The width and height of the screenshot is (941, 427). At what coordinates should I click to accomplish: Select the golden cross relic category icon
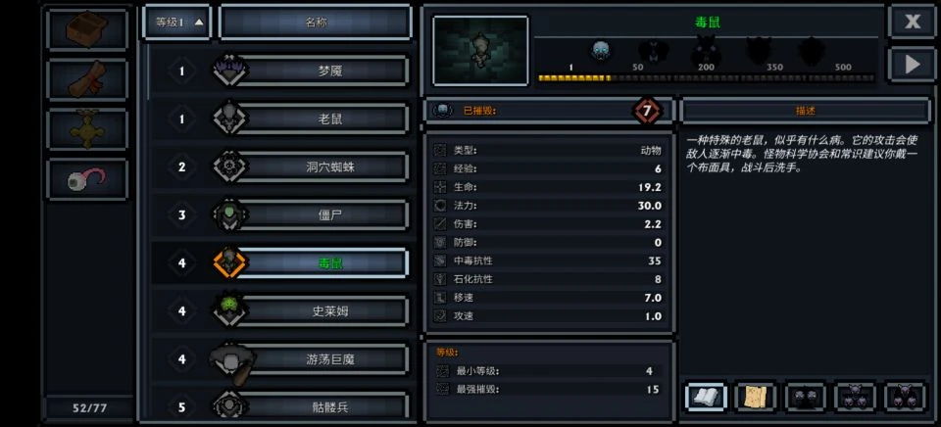pyautogui.click(x=87, y=129)
